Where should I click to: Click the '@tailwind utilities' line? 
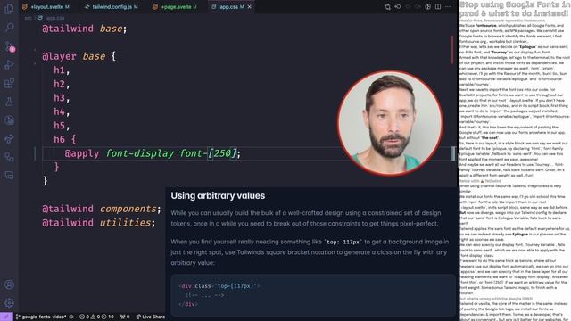coord(99,222)
